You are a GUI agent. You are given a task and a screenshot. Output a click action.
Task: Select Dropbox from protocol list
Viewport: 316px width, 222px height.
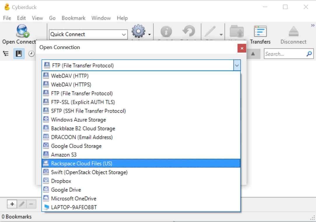(141, 181)
